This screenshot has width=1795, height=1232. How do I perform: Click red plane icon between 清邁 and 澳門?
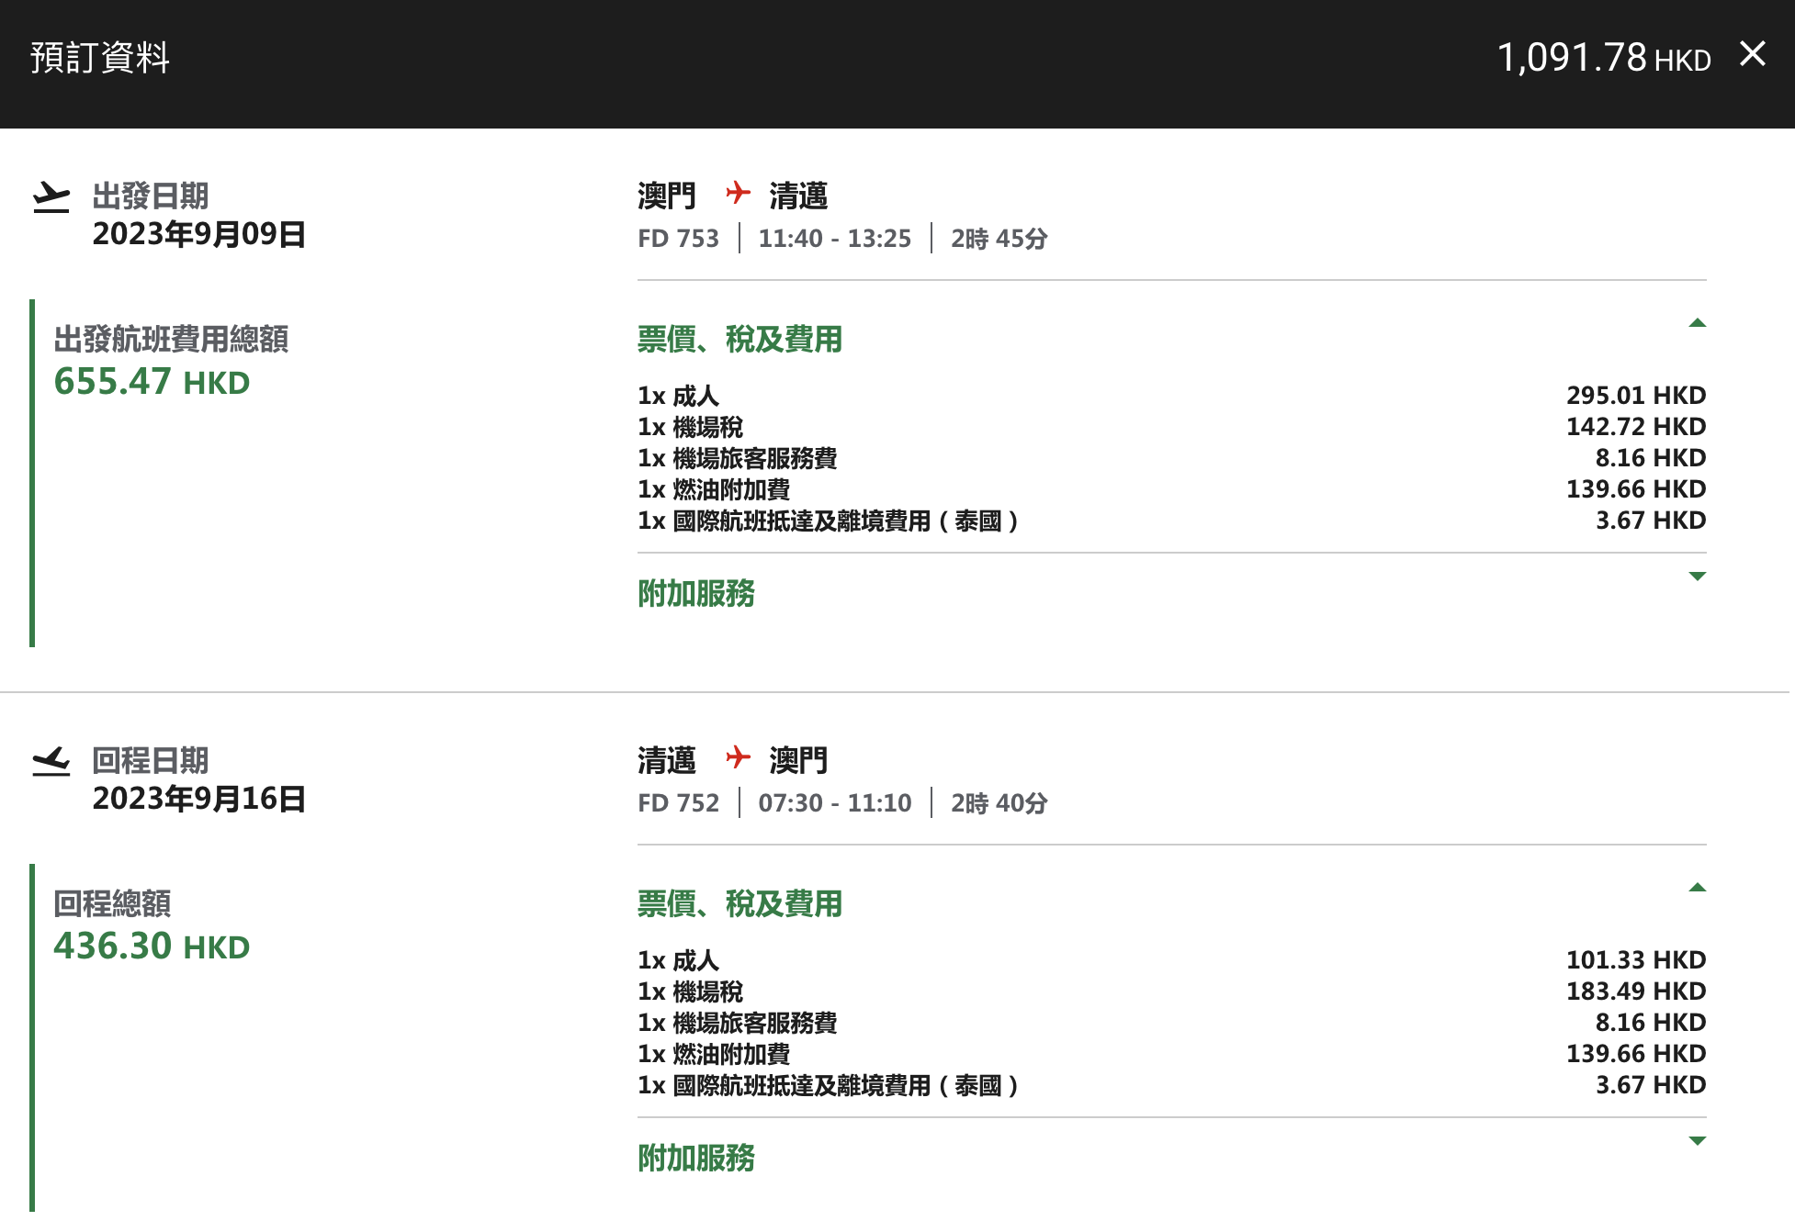[738, 757]
